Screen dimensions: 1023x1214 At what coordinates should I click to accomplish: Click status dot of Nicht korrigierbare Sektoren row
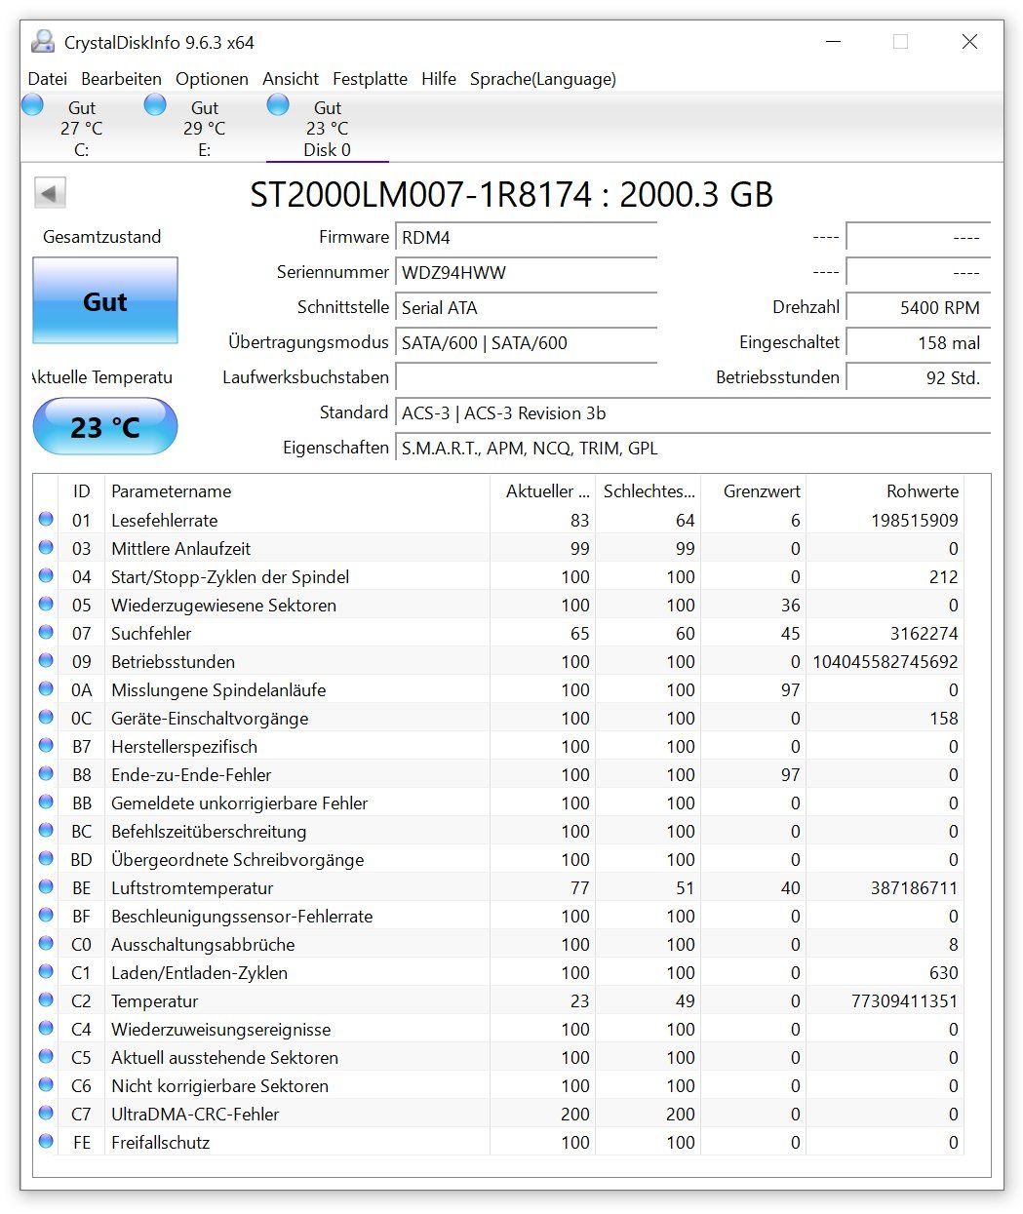(46, 1085)
